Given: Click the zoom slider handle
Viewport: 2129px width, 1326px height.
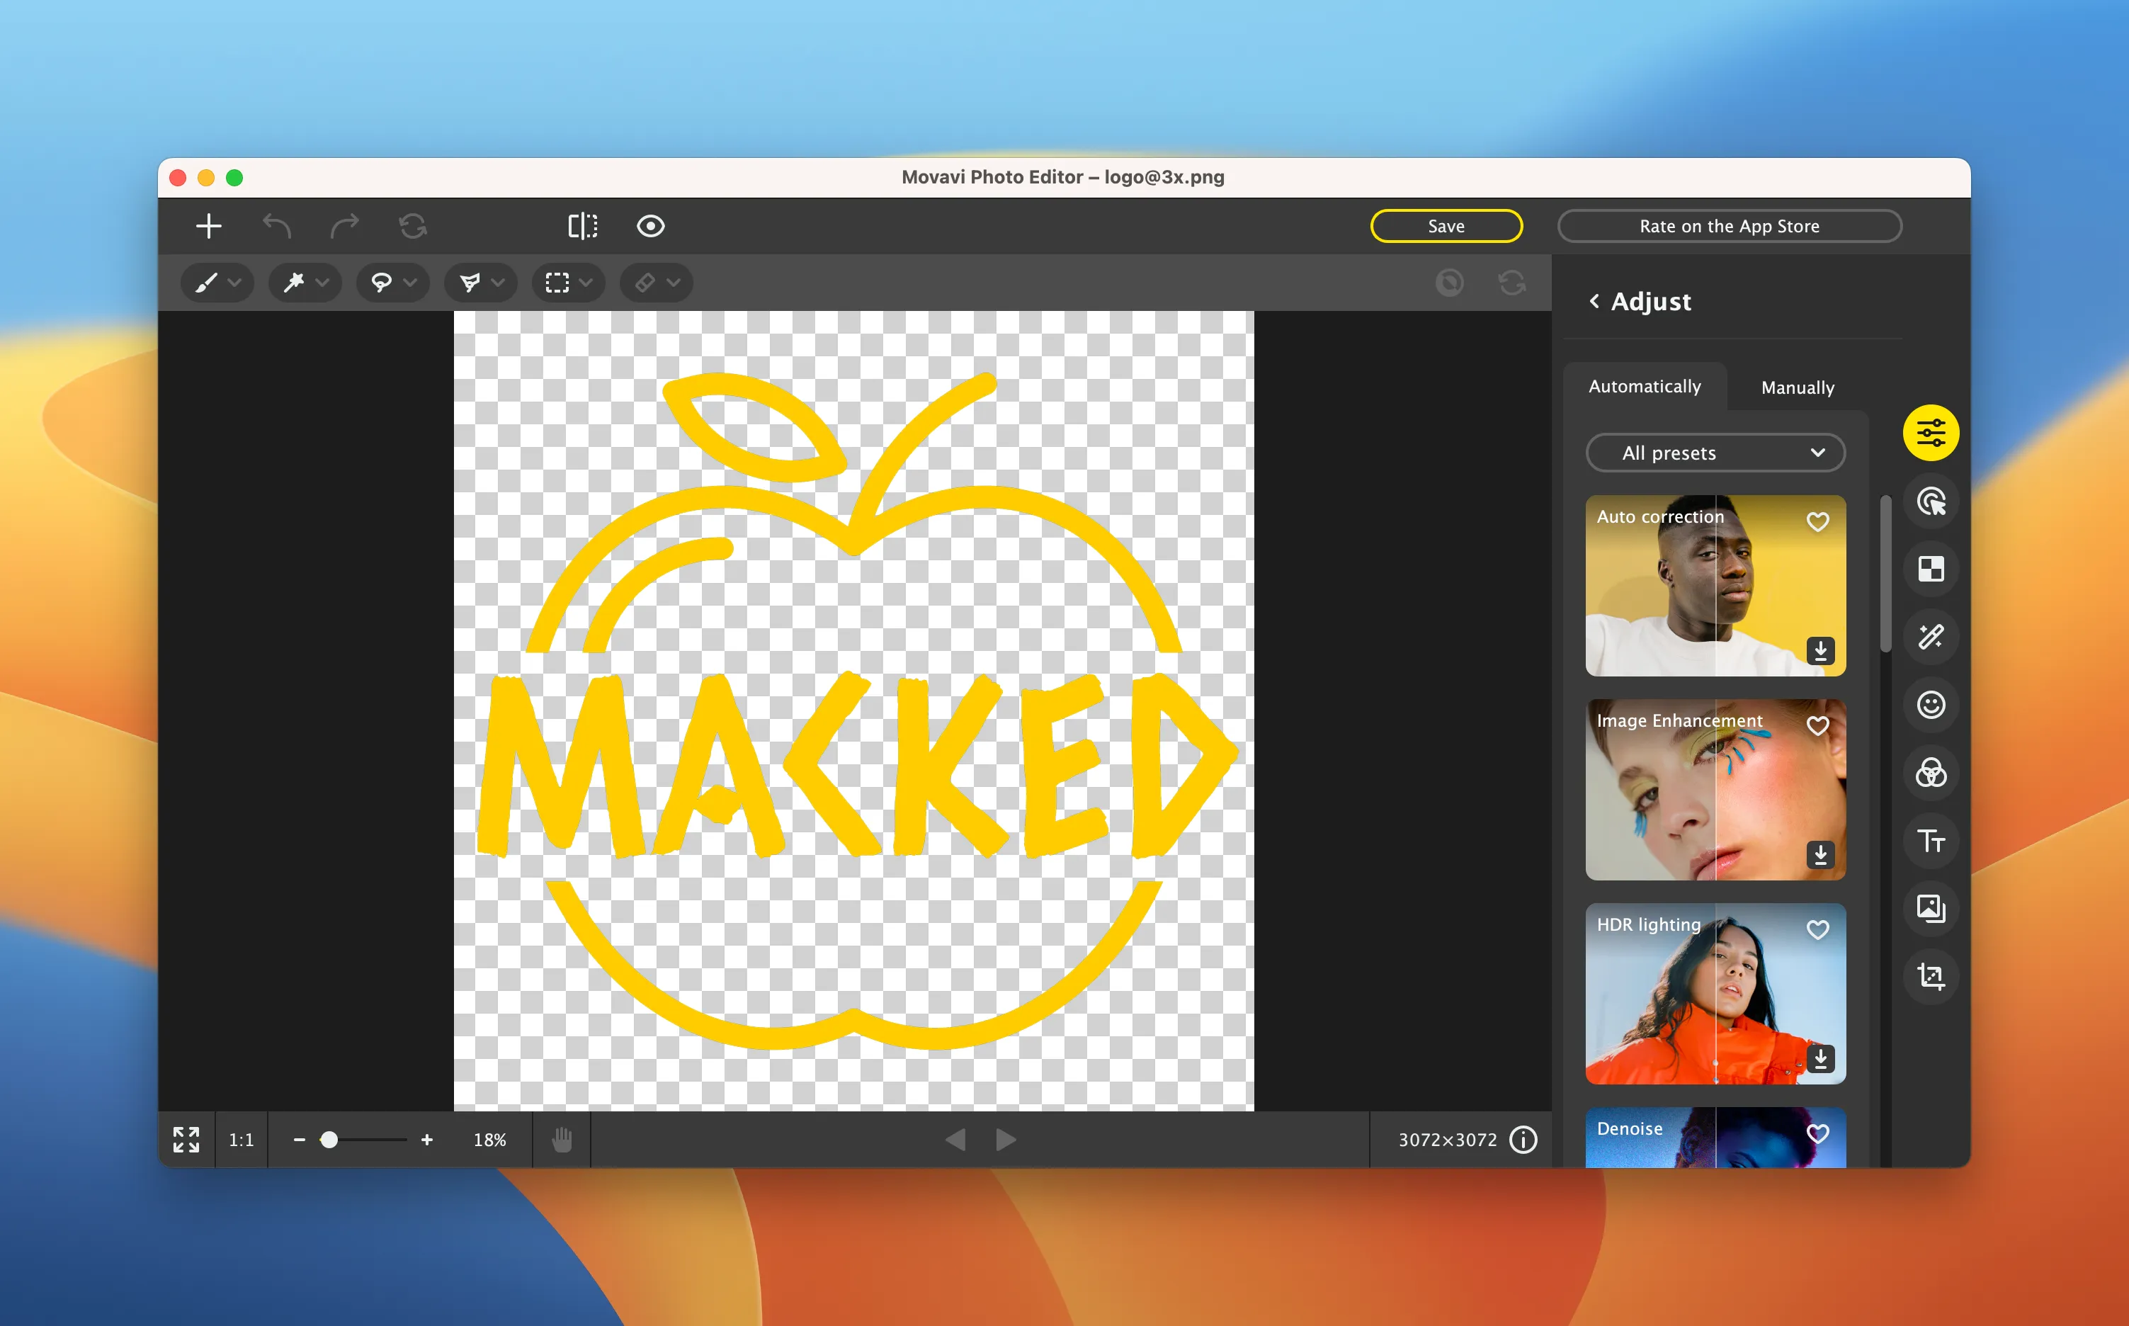Looking at the screenshot, I should click(x=329, y=1140).
